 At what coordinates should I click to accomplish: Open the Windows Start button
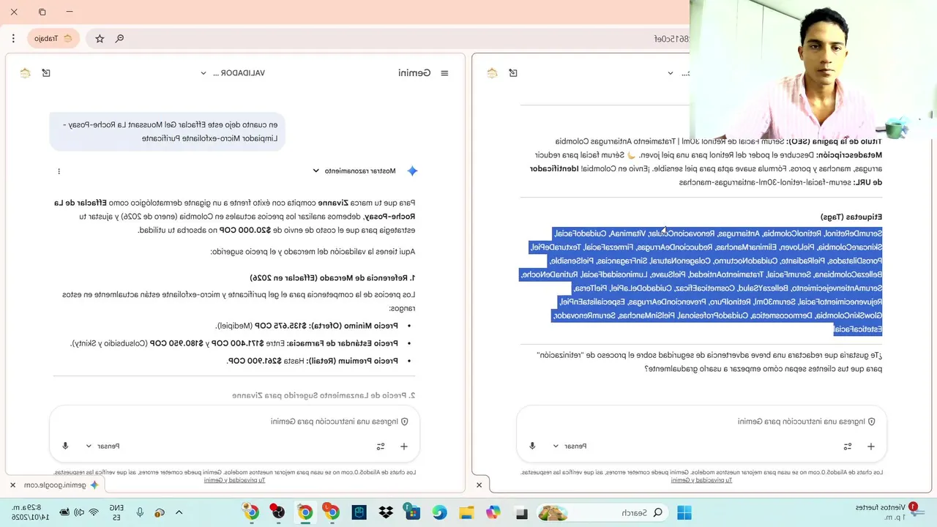click(684, 512)
